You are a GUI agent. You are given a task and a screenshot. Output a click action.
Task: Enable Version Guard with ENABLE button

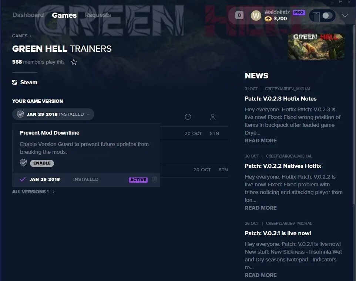click(42, 163)
